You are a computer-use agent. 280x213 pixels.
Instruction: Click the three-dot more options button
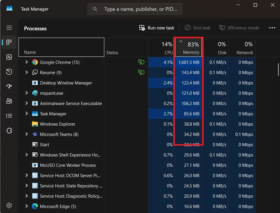click(x=272, y=28)
